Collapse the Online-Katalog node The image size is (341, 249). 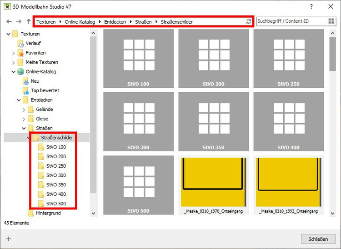point(14,72)
